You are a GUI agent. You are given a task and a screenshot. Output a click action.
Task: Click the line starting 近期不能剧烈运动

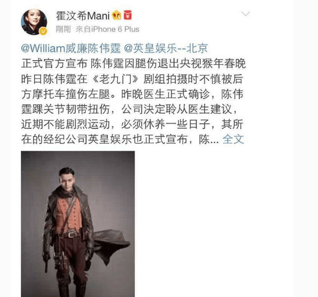132,124
